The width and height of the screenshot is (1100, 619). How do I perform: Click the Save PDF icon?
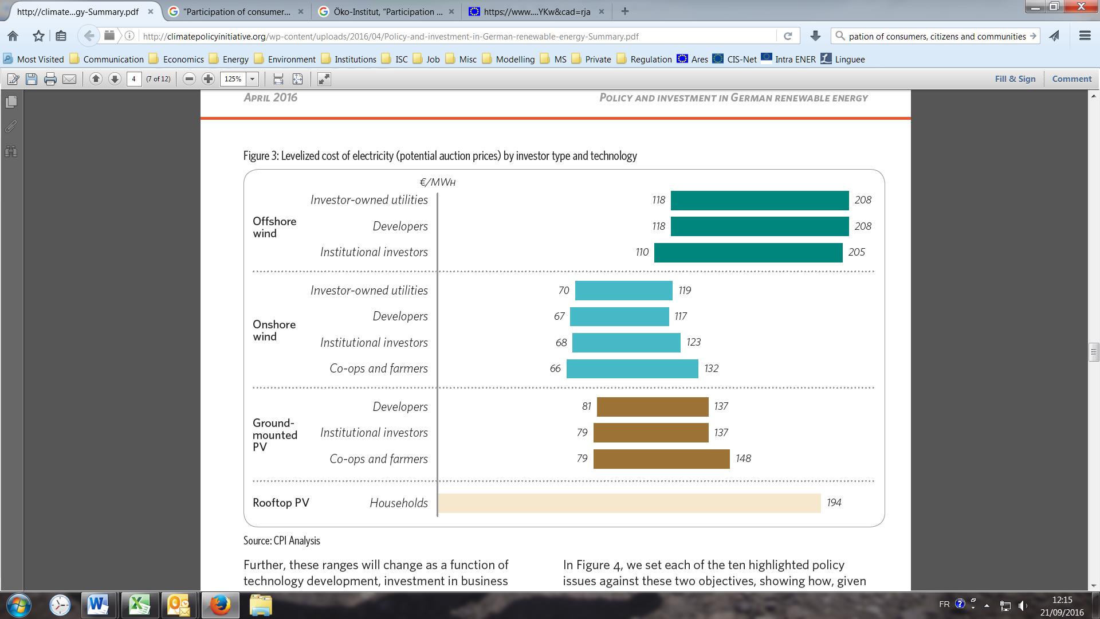coord(32,79)
